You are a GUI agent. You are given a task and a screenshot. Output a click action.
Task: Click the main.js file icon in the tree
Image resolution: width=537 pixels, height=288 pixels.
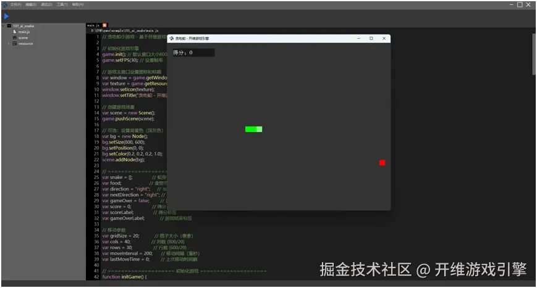[15, 32]
